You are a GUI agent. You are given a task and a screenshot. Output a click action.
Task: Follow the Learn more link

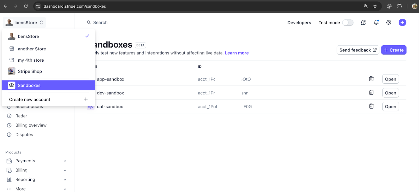[x=237, y=53]
